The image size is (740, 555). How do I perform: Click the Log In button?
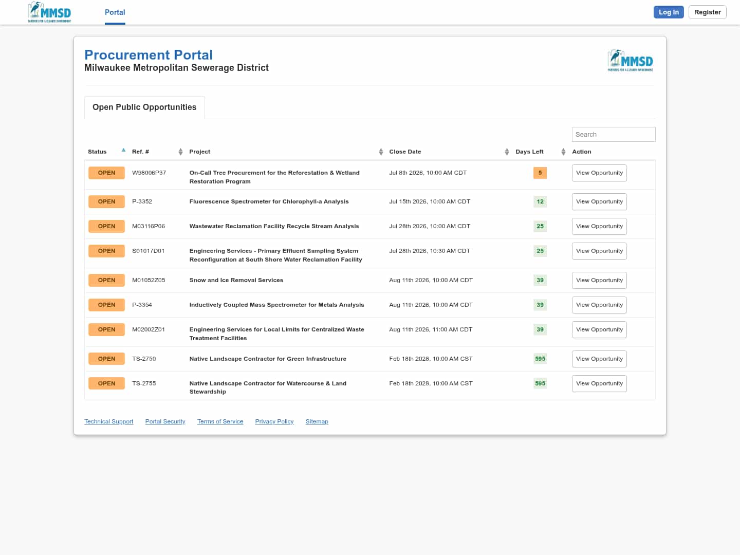tap(669, 12)
